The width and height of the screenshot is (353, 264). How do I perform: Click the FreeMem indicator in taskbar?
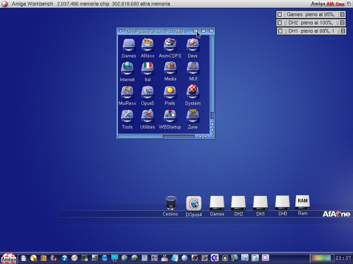pyautogui.click(x=322, y=258)
